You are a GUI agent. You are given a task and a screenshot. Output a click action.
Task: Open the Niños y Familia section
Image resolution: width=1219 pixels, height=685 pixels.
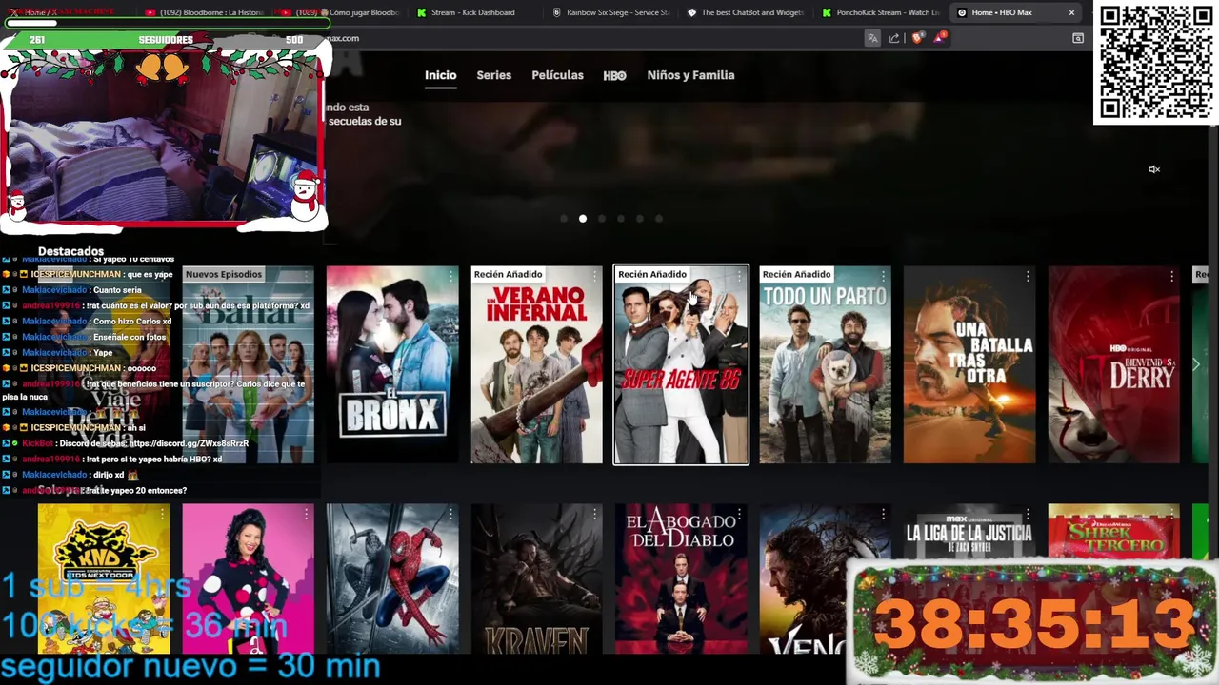pos(690,75)
